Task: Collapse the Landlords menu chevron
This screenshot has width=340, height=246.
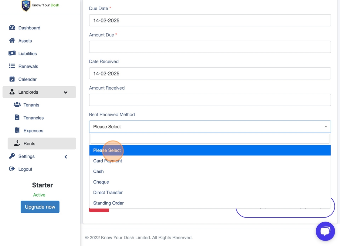Action: 66,92
